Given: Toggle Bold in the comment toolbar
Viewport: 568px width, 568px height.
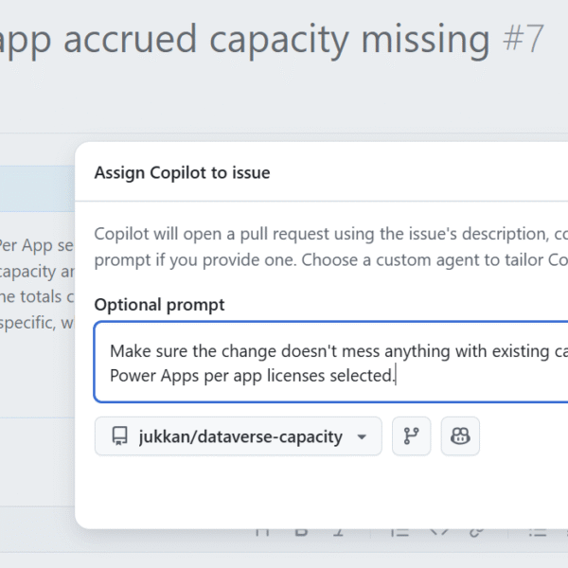Looking at the screenshot, I should 302,531.
